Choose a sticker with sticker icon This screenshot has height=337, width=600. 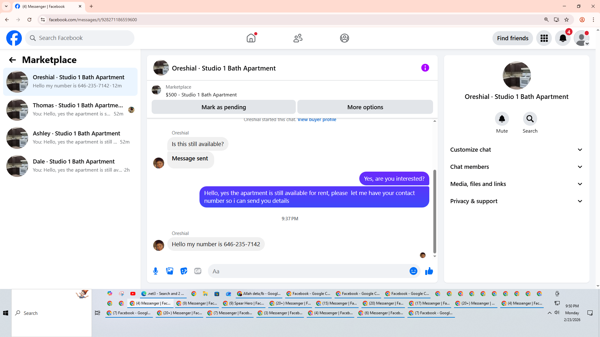184,271
